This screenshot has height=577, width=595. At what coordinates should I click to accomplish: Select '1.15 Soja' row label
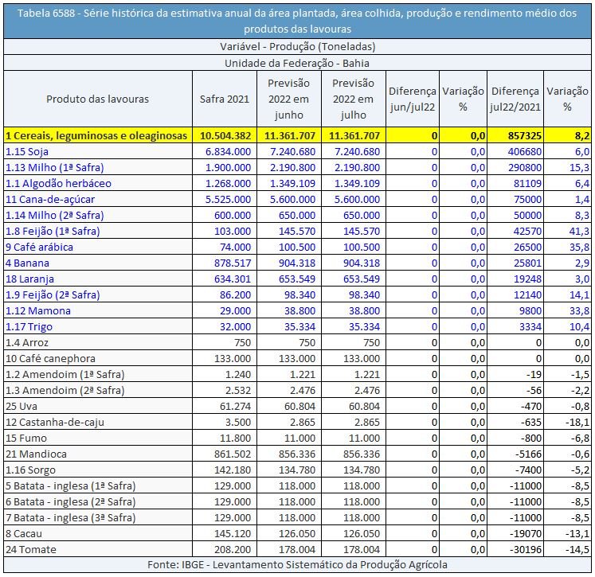(27, 152)
